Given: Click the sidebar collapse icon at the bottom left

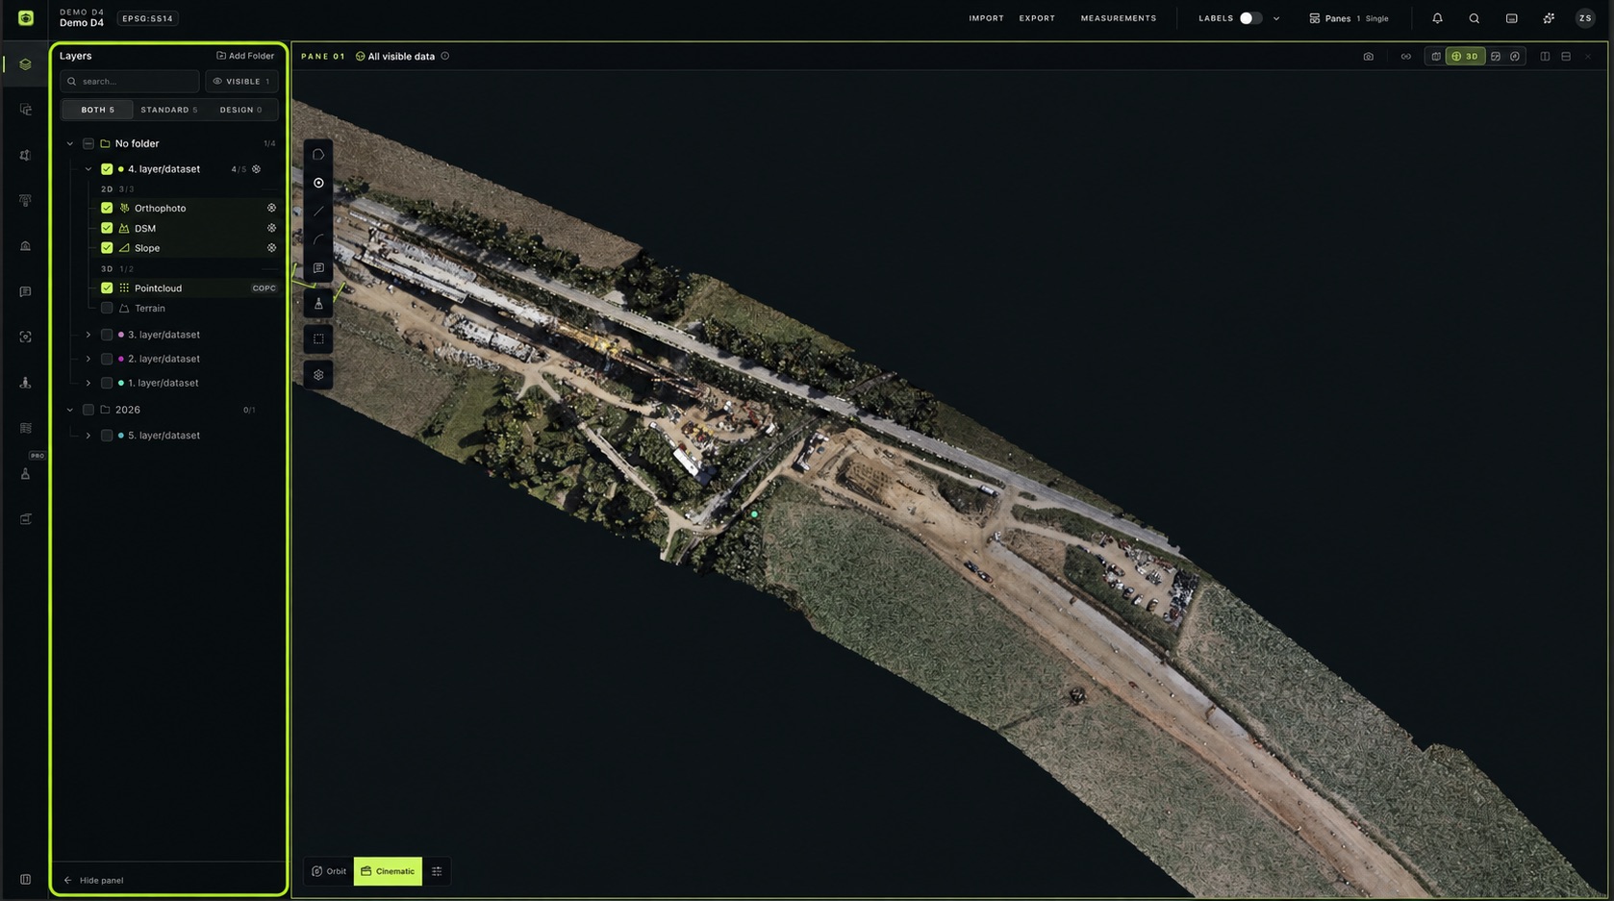Looking at the screenshot, I should 25,879.
